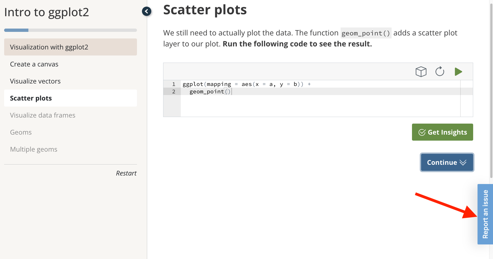
Task: Open the Visualize vectors lesson
Action: (x=35, y=81)
